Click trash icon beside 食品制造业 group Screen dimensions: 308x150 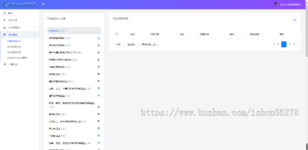coord(99,114)
